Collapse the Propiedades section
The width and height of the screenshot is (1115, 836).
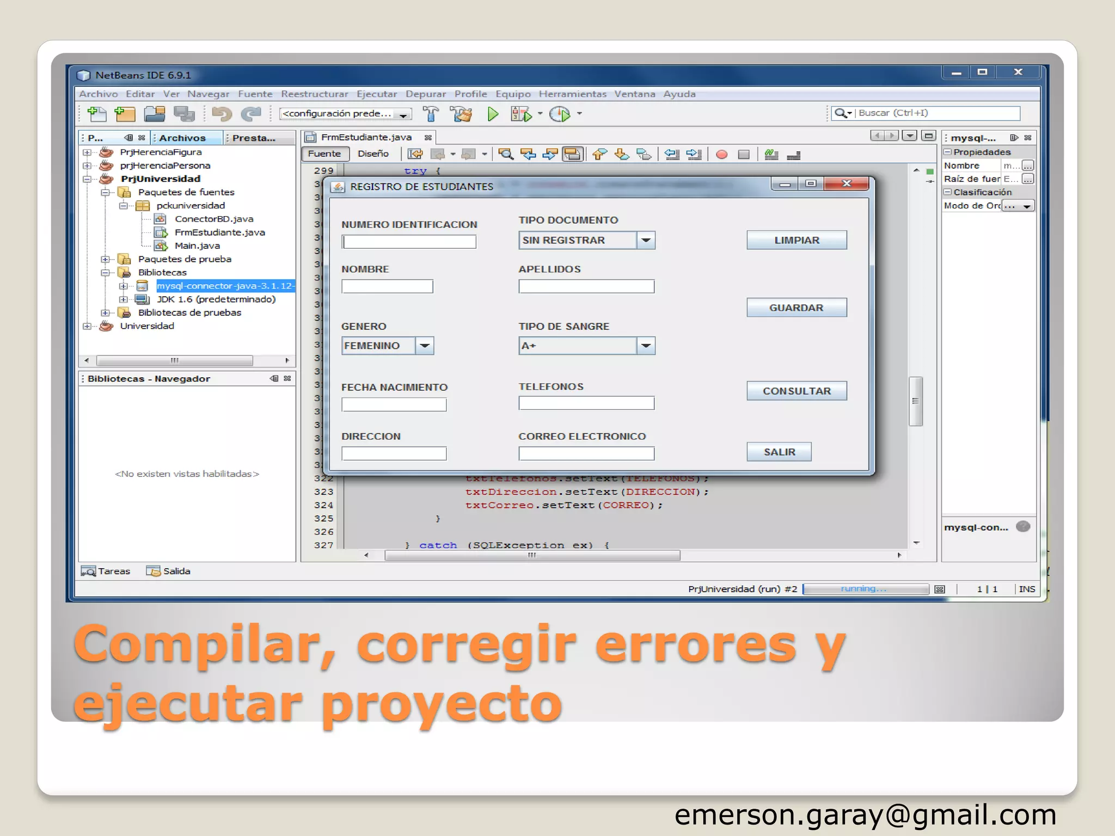pyautogui.click(x=948, y=152)
